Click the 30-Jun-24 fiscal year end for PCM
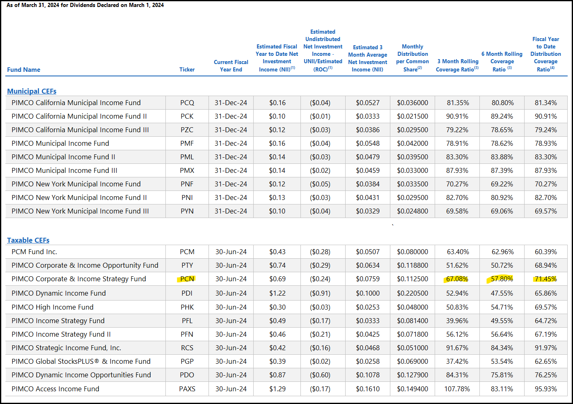 click(231, 252)
